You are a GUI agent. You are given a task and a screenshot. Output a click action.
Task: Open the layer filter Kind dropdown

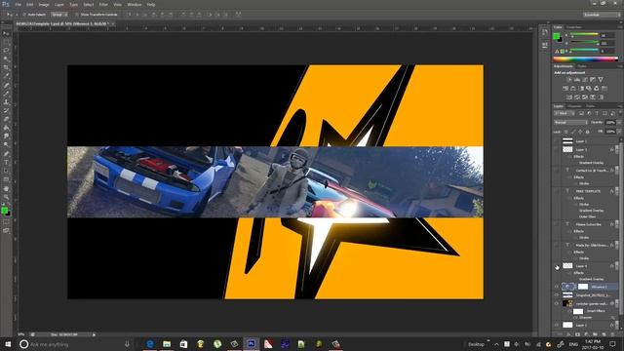(x=565, y=114)
